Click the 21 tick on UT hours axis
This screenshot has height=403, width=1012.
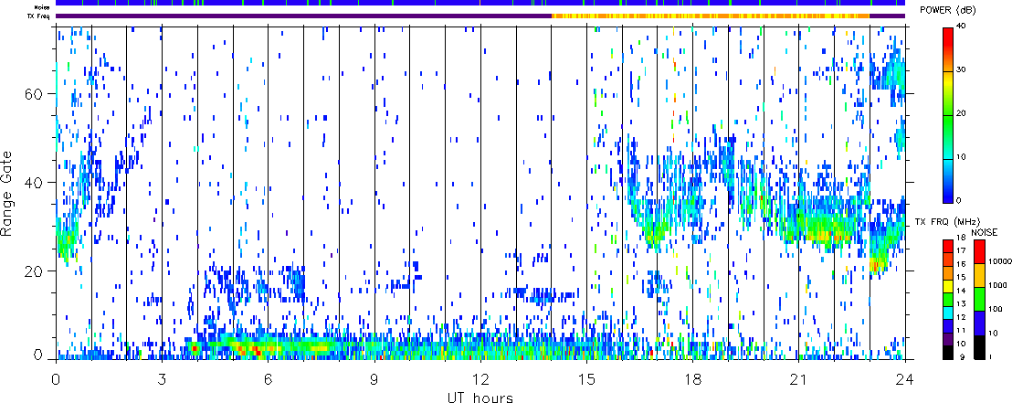coord(799,378)
